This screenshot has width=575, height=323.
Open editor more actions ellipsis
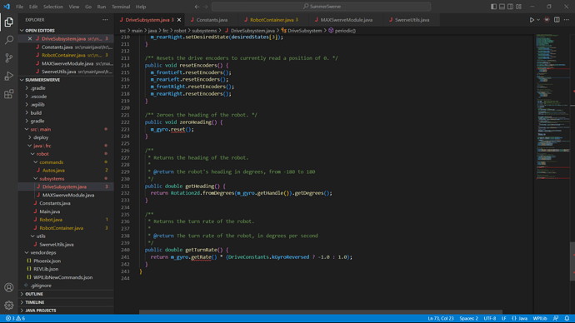[x=567, y=20]
